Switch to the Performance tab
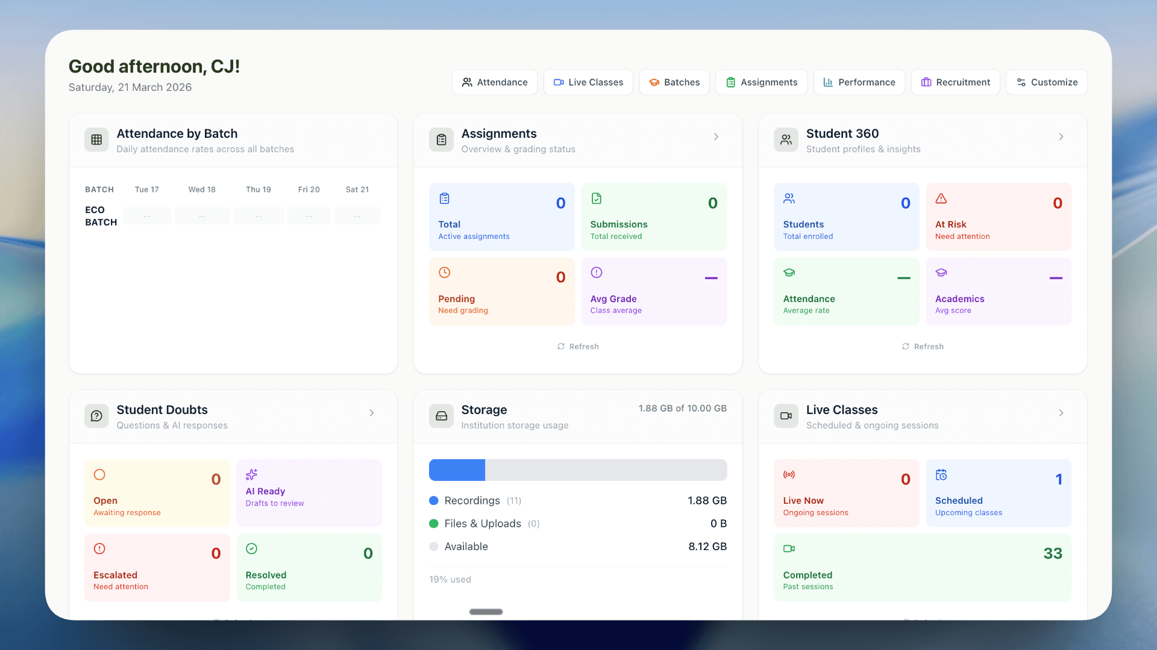The height and width of the screenshot is (650, 1157). (859, 82)
